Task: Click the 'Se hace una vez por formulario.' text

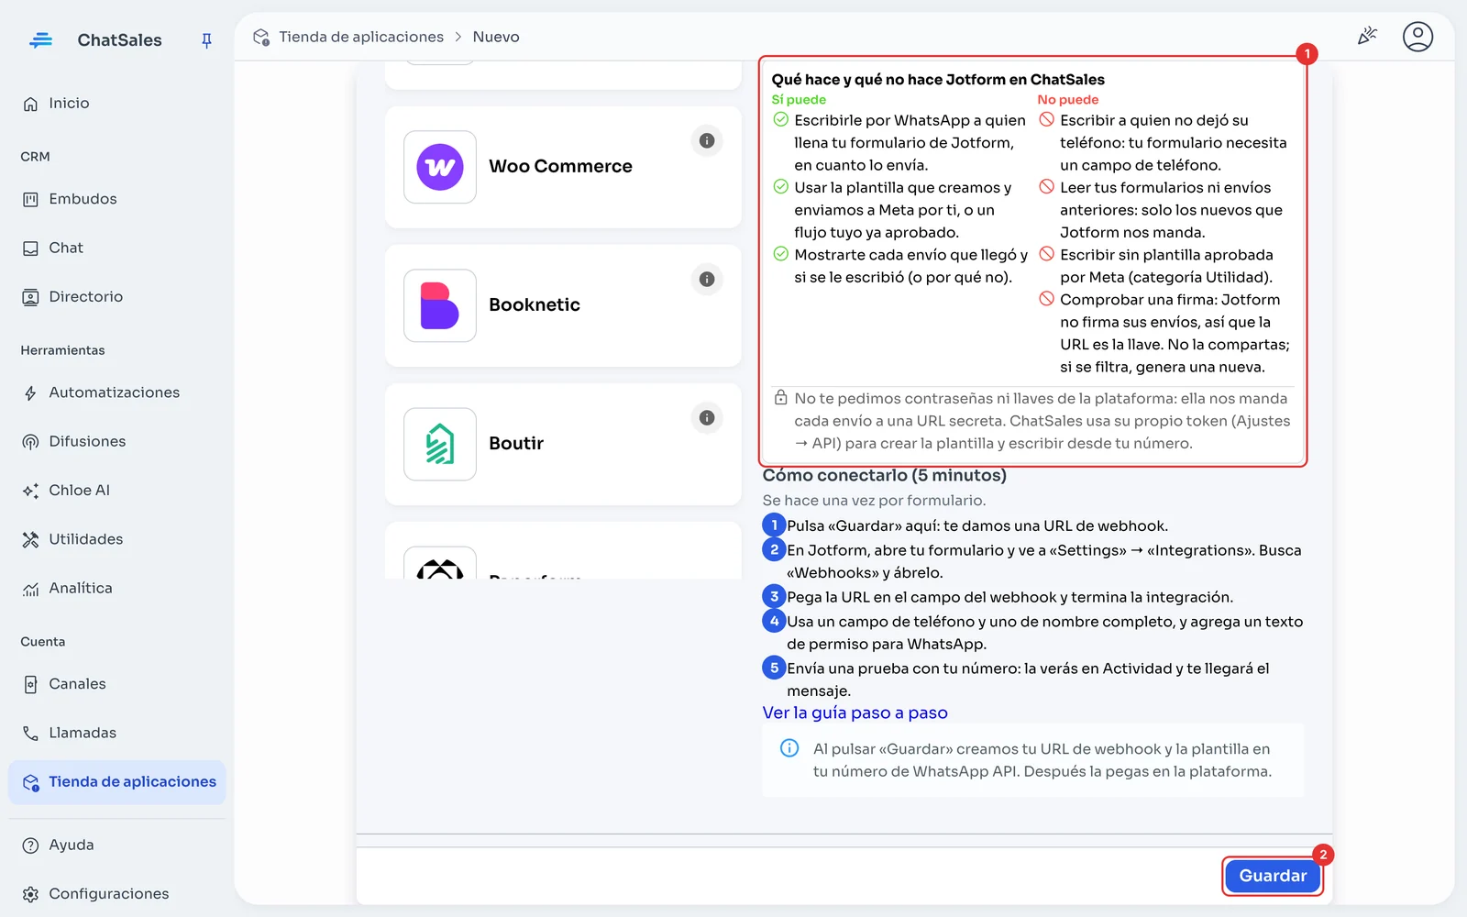Action: 874,501
